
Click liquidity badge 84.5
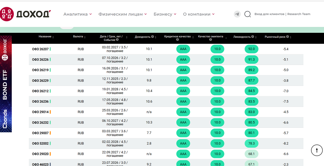(x=251, y=91)
